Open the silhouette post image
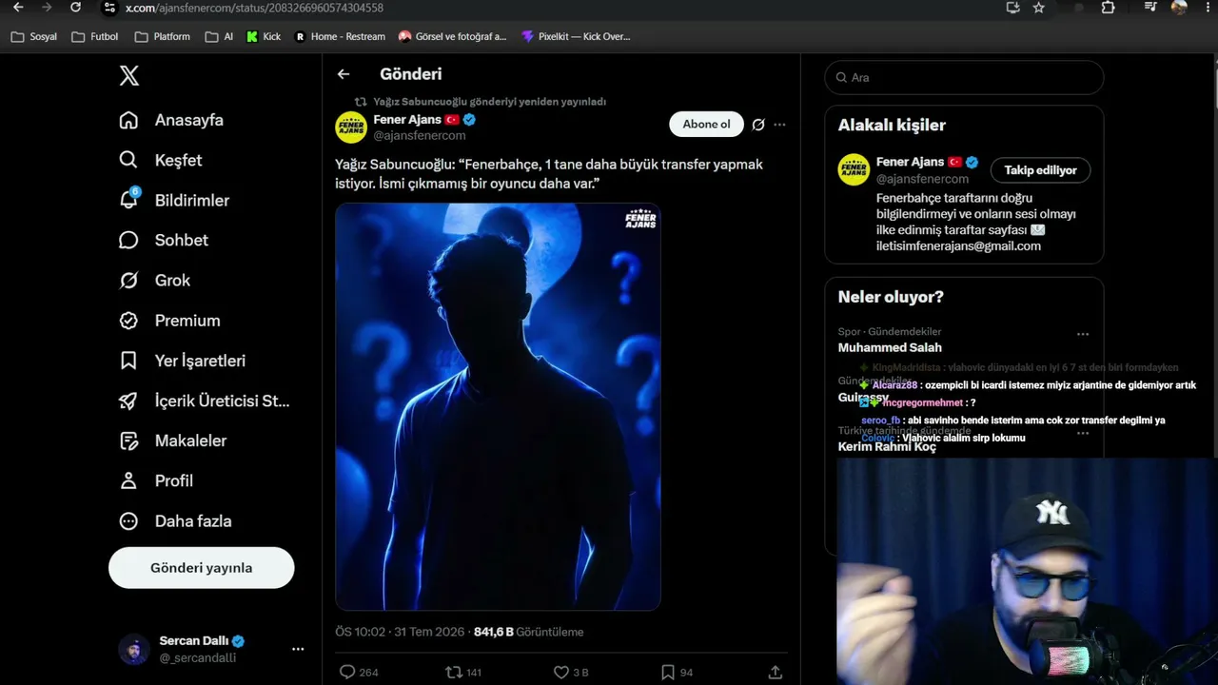 (498, 406)
